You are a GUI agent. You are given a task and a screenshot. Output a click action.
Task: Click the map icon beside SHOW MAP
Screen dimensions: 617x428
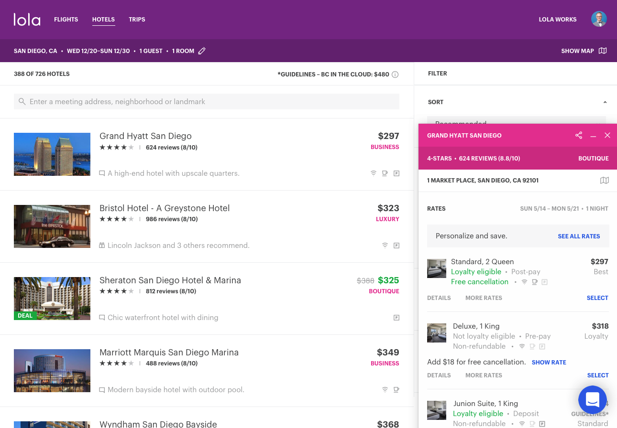(603, 51)
